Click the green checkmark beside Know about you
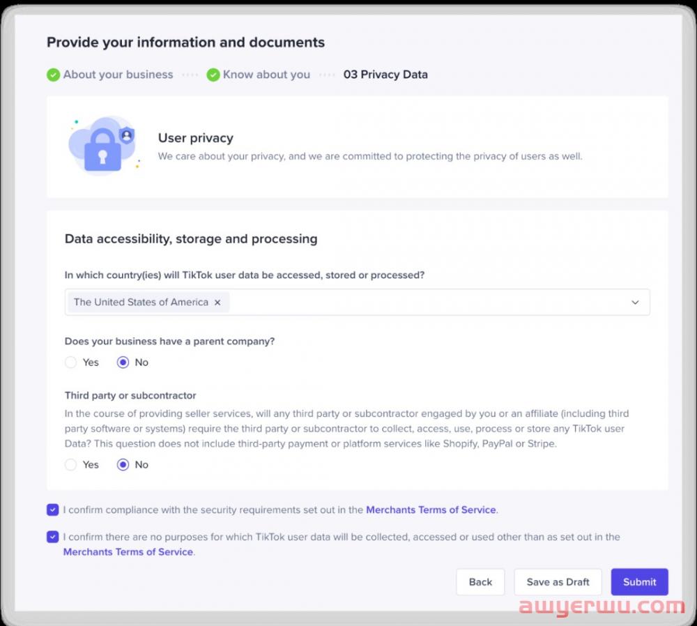Screen dimensions: 697x626 click(x=213, y=75)
